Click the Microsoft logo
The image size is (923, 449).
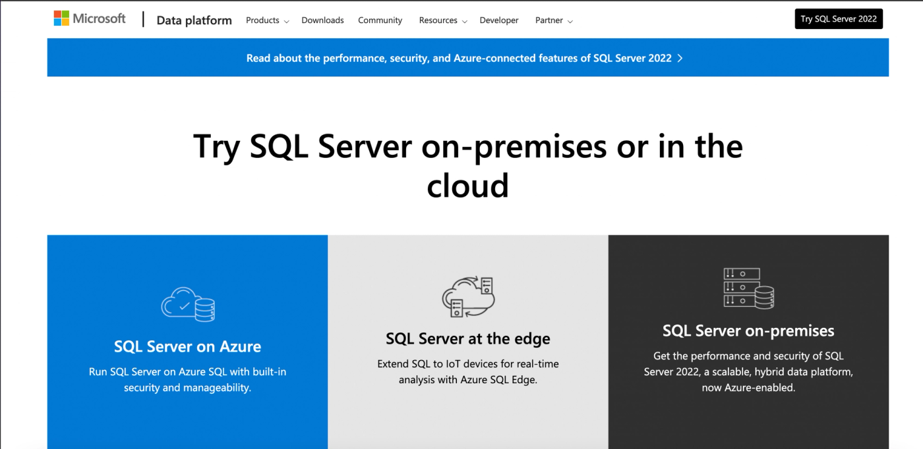(90, 19)
